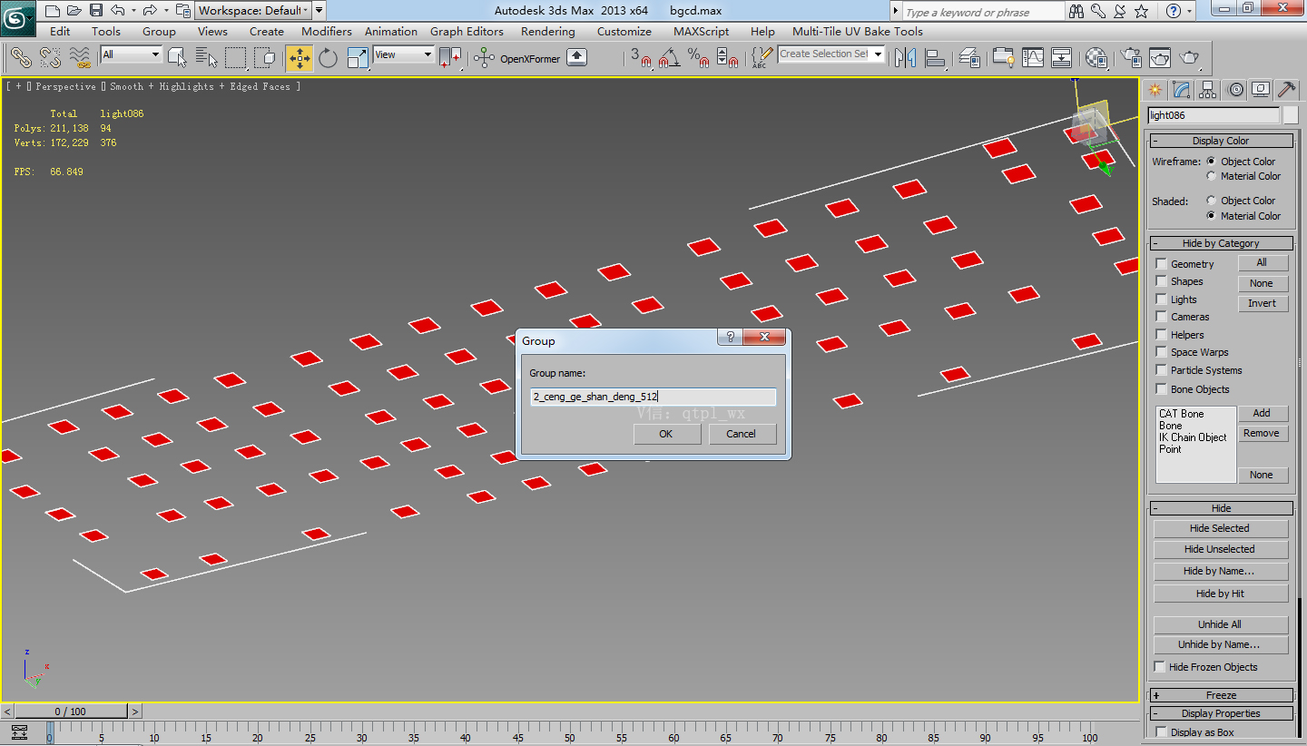Open the reference coordinate View dropdown
Image resolution: width=1307 pixels, height=746 pixels.
[x=403, y=54]
